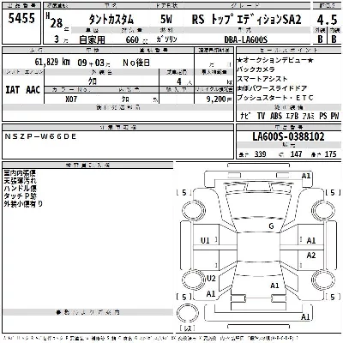Click the PW equipment entry
Viewport: 343px width, 343px height.
point(334,116)
